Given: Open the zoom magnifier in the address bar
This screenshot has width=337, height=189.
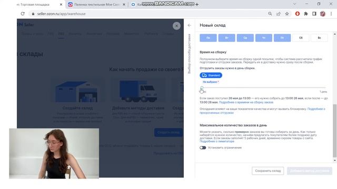Looking at the screenshot, I should coord(270,14).
